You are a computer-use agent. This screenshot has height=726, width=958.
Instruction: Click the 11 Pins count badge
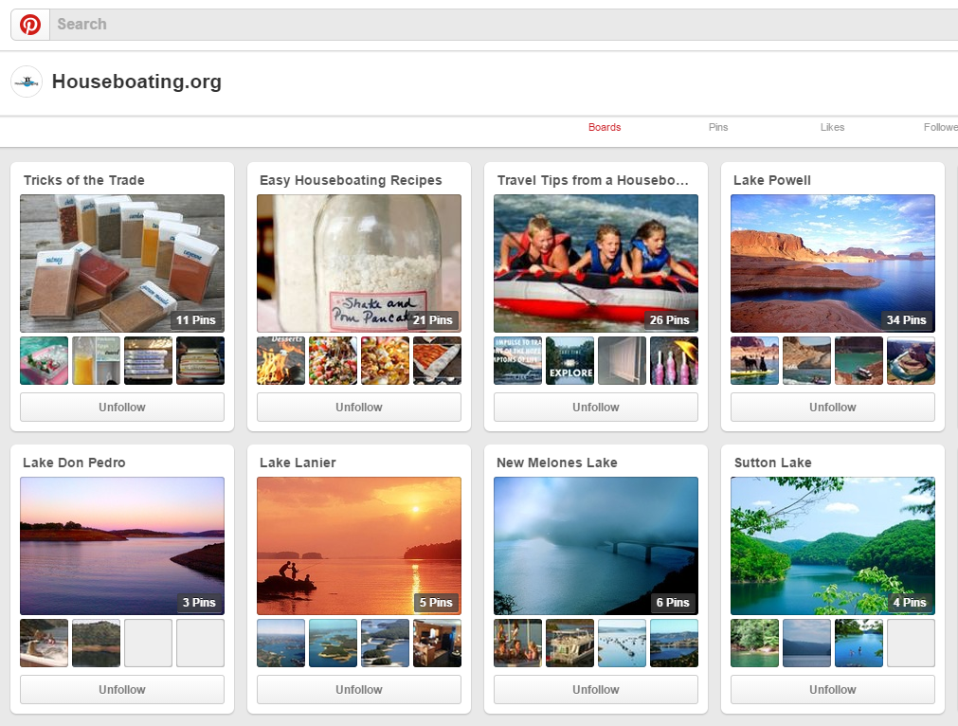pyautogui.click(x=195, y=319)
